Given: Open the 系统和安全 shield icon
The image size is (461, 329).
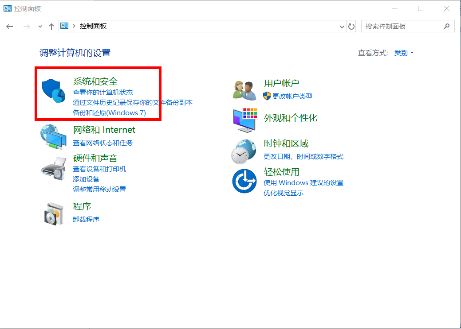Looking at the screenshot, I should [54, 91].
